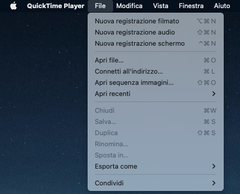Open the Finestra menu
240x194 pixels.
pos(191,6)
